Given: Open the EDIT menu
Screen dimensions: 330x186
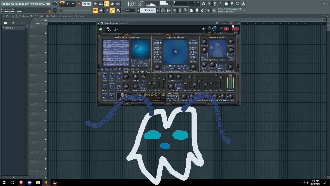Looking at the screenshot, I should click(8, 4).
